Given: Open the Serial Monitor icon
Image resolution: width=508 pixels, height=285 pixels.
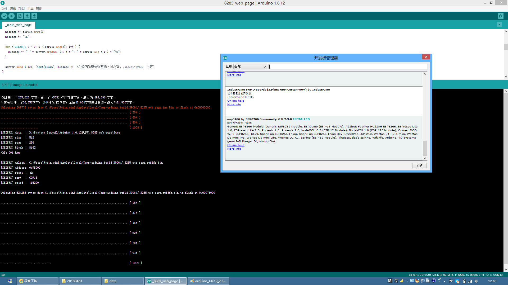Looking at the screenshot, I should point(501,16).
